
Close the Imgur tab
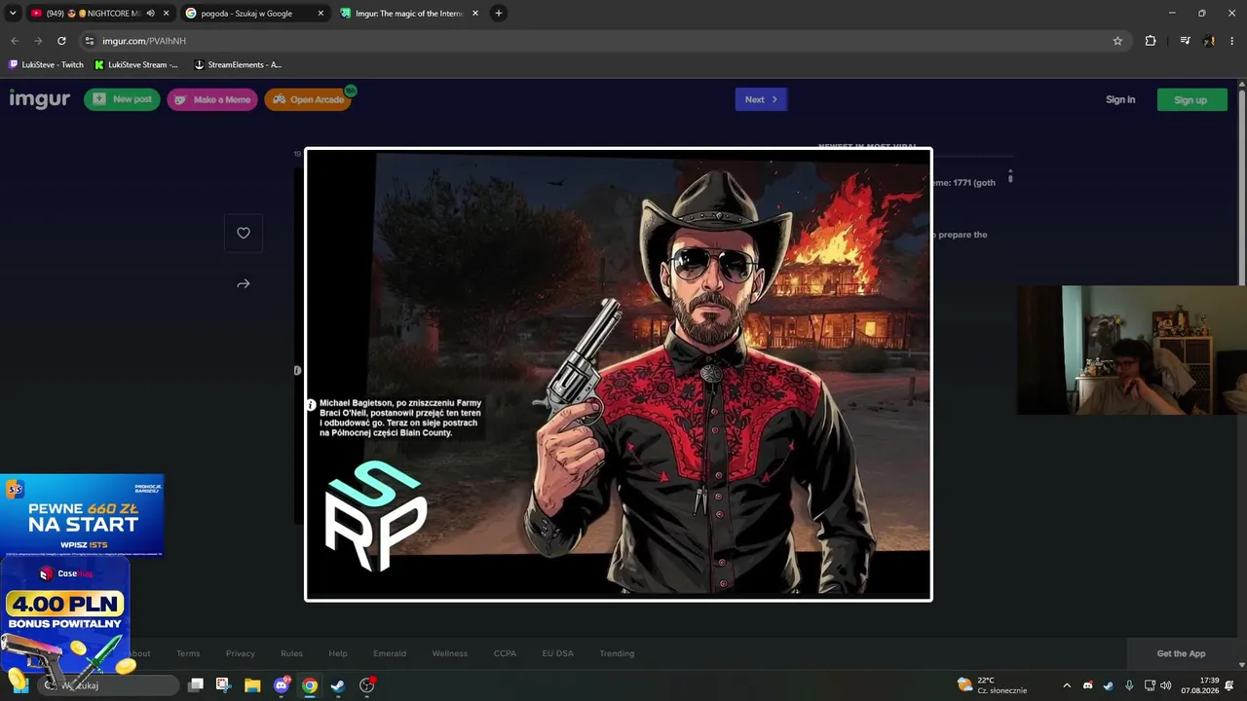(x=475, y=14)
